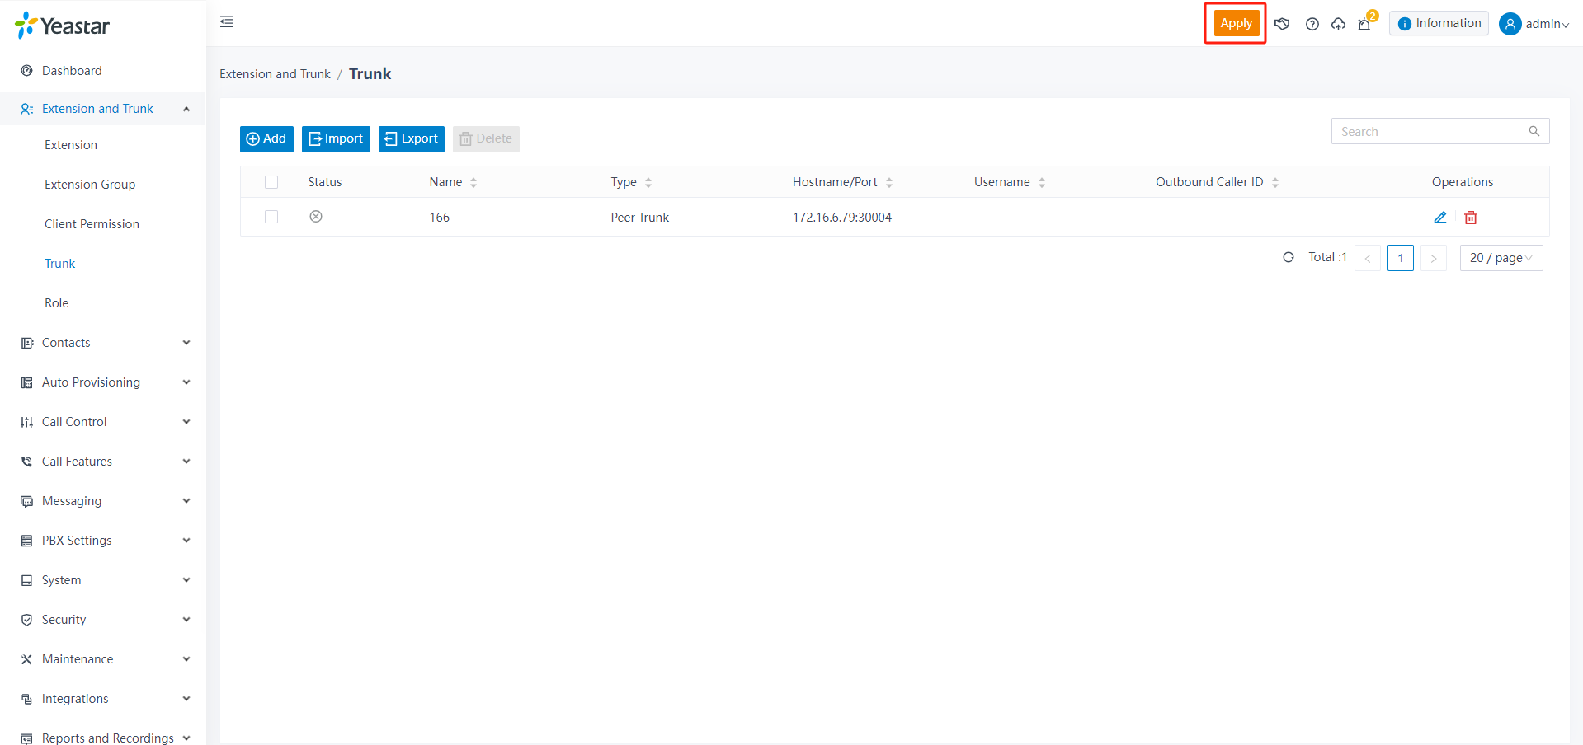Click the handshake icon beside Apply
The height and width of the screenshot is (745, 1583).
point(1282,24)
